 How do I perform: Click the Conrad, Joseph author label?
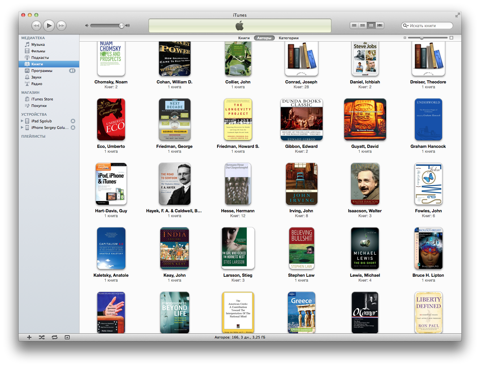[x=301, y=82]
